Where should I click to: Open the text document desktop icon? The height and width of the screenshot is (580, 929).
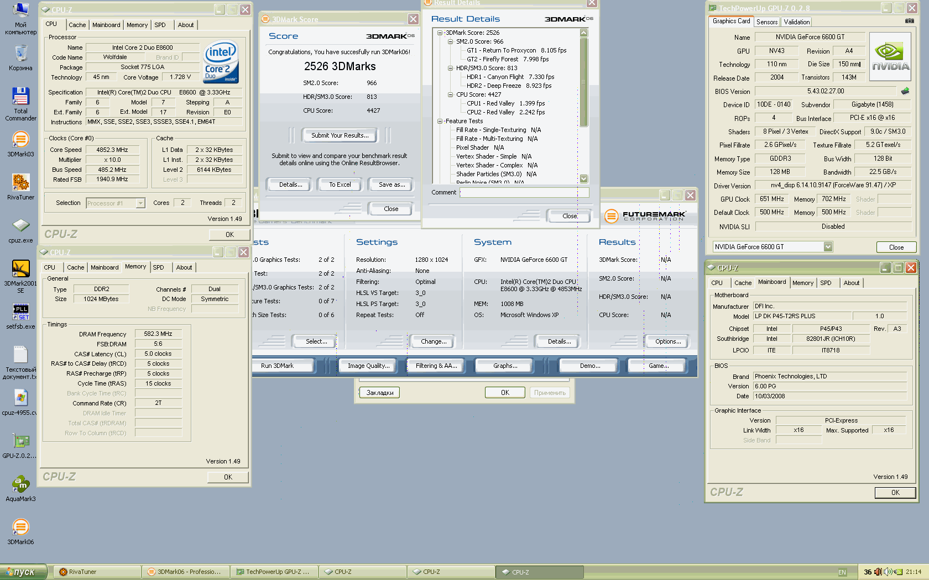click(20, 362)
